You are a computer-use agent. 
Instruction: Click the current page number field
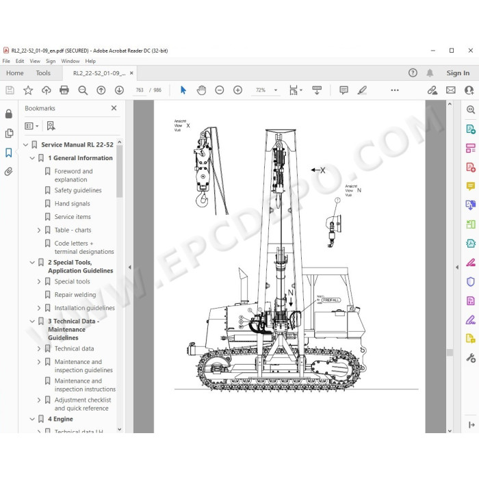point(140,90)
